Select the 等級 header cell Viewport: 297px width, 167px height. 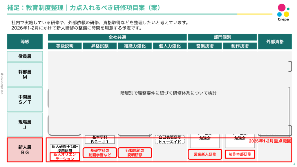pyautogui.click(x=25, y=42)
